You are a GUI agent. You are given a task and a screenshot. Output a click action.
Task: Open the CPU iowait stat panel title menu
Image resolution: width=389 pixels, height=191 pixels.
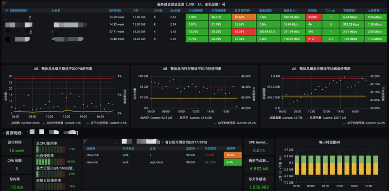[259, 142]
